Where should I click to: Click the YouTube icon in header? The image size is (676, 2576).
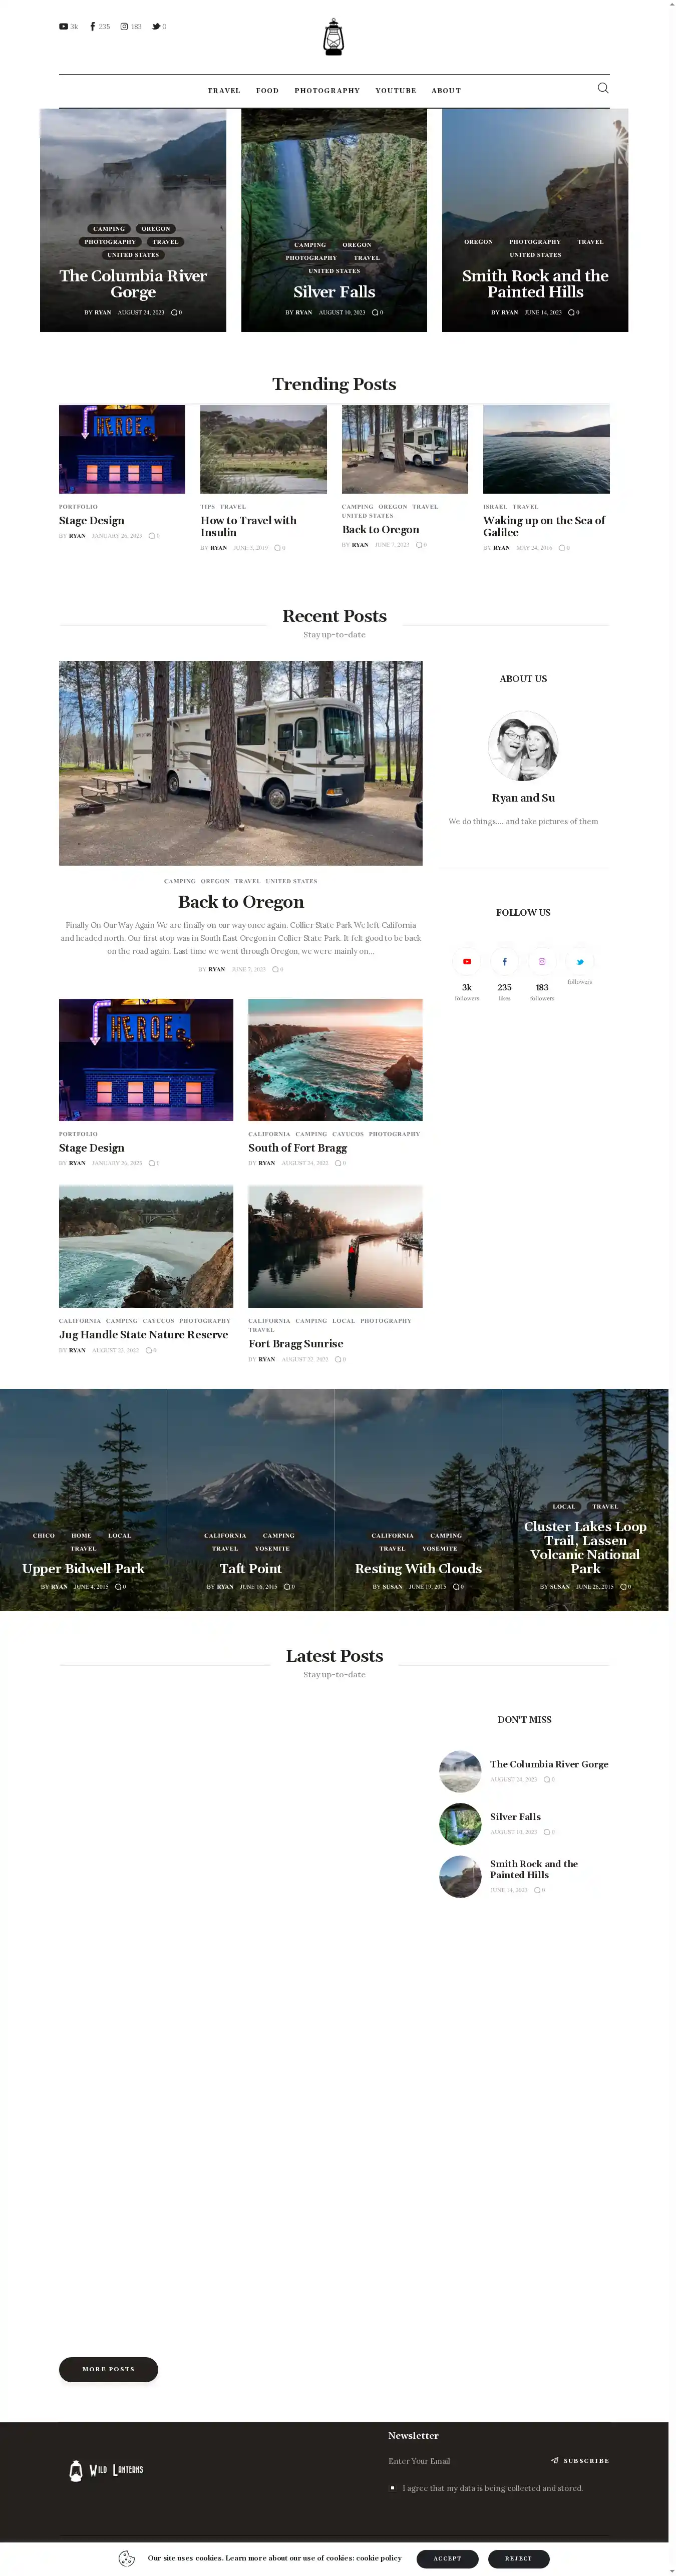[x=64, y=27]
